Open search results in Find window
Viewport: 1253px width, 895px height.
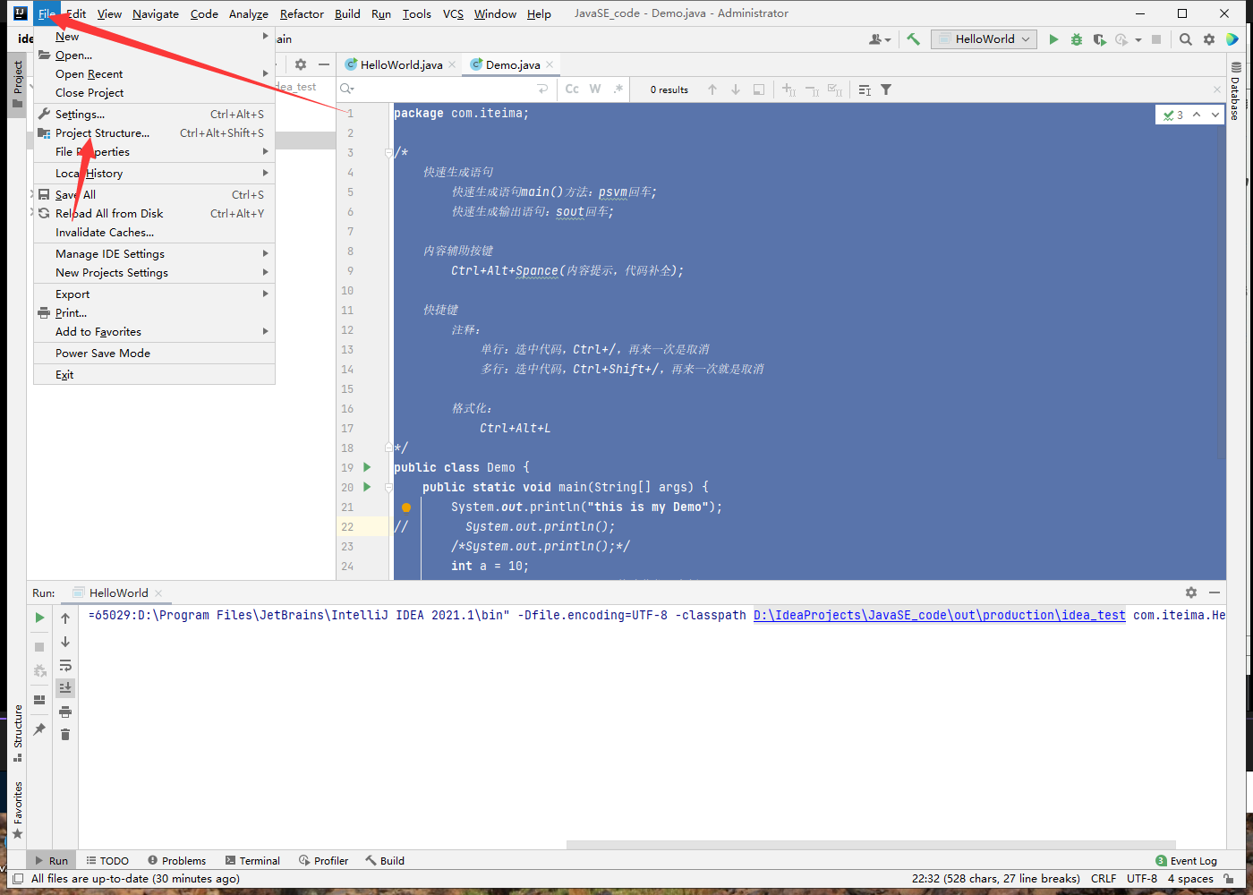[759, 89]
